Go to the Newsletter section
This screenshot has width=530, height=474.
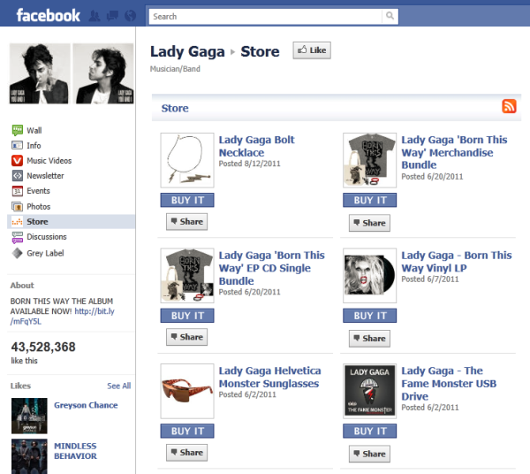pyautogui.click(x=45, y=176)
